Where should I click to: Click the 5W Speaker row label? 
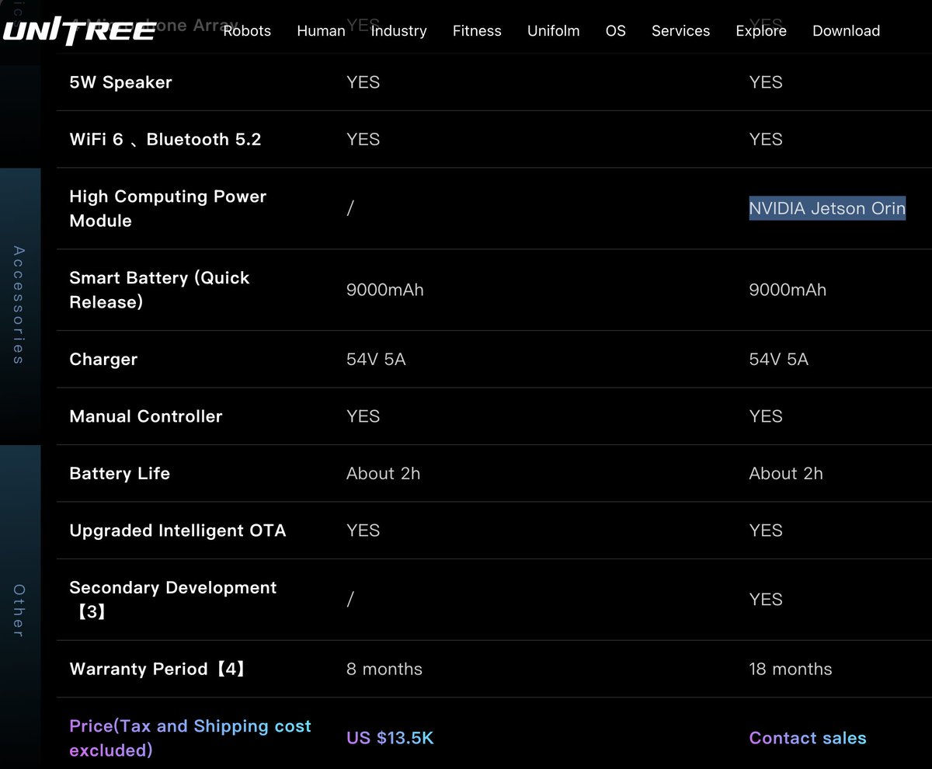[x=120, y=82]
